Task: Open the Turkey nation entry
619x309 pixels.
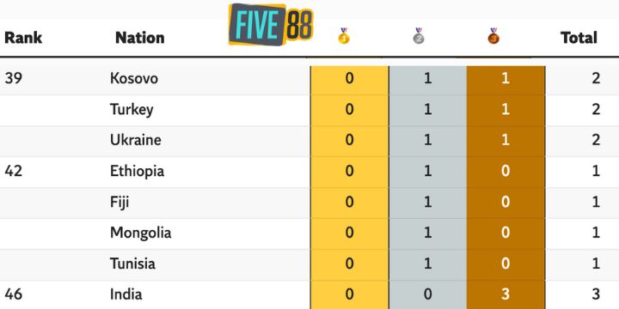Action: pyautogui.click(x=132, y=110)
